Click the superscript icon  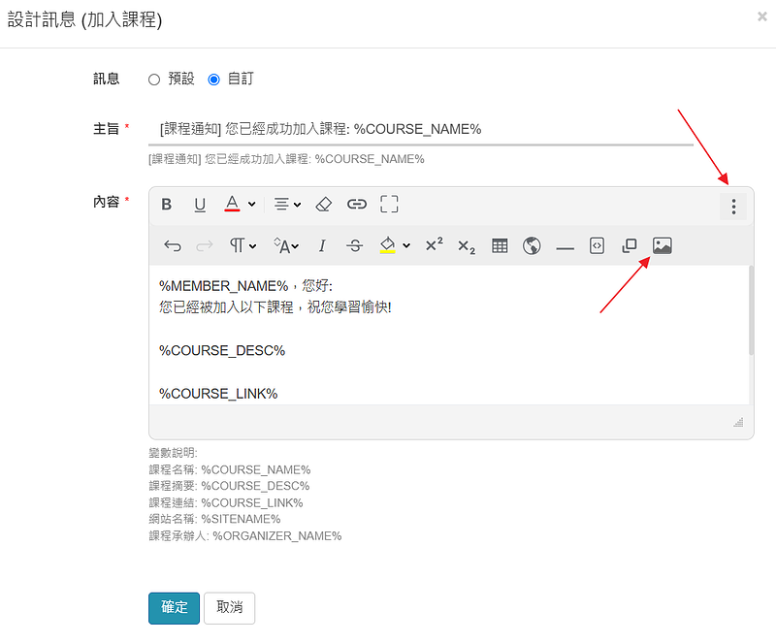coord(434,244)
